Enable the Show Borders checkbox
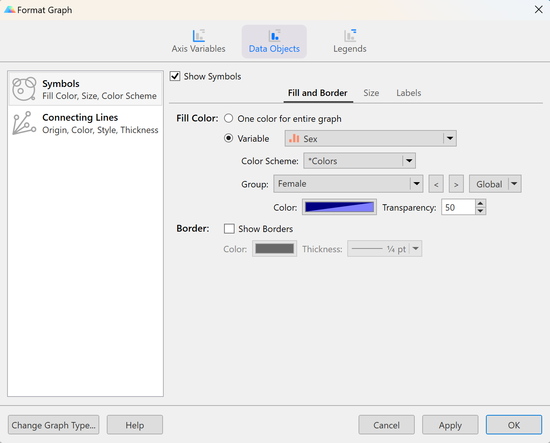 coord(229,229)
